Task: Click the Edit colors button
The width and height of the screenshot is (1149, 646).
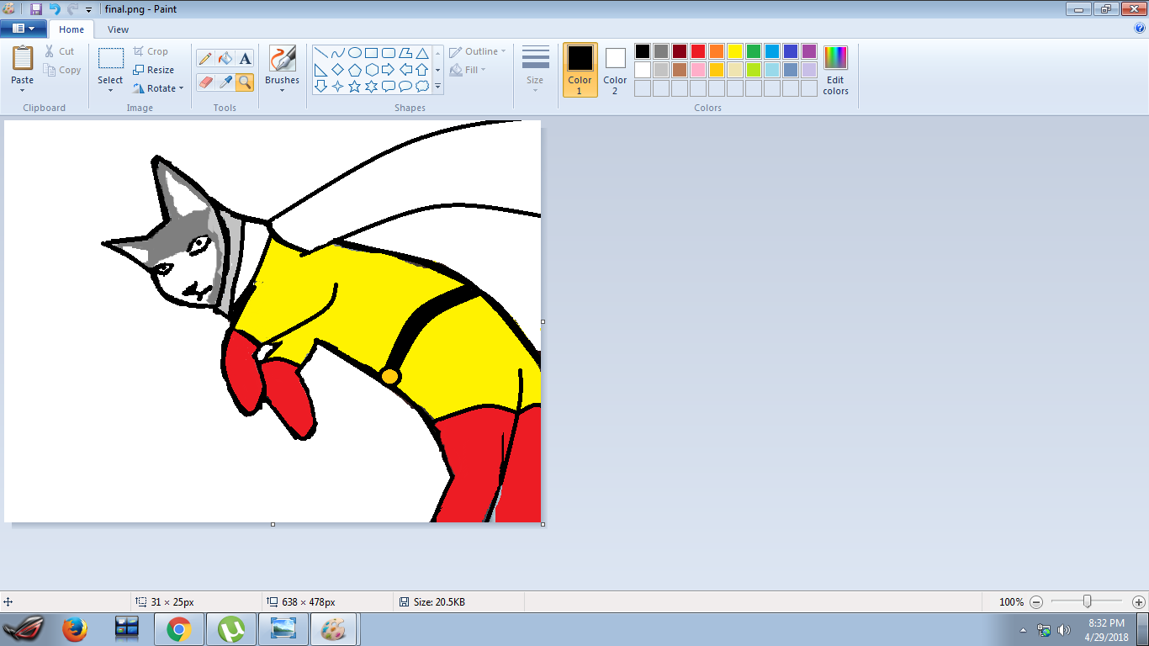Action: [835, 70]
